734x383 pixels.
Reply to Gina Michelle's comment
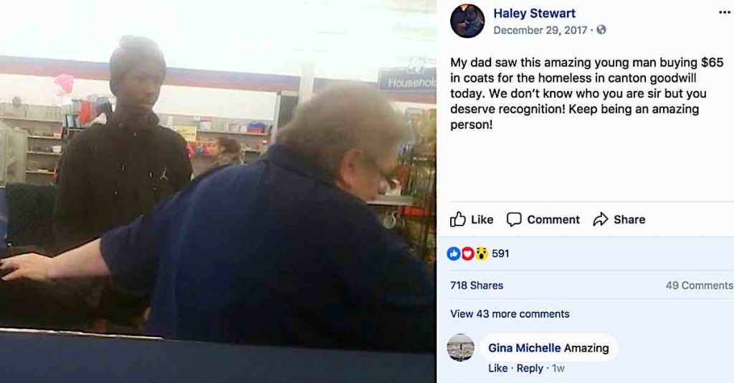point(530,369)
